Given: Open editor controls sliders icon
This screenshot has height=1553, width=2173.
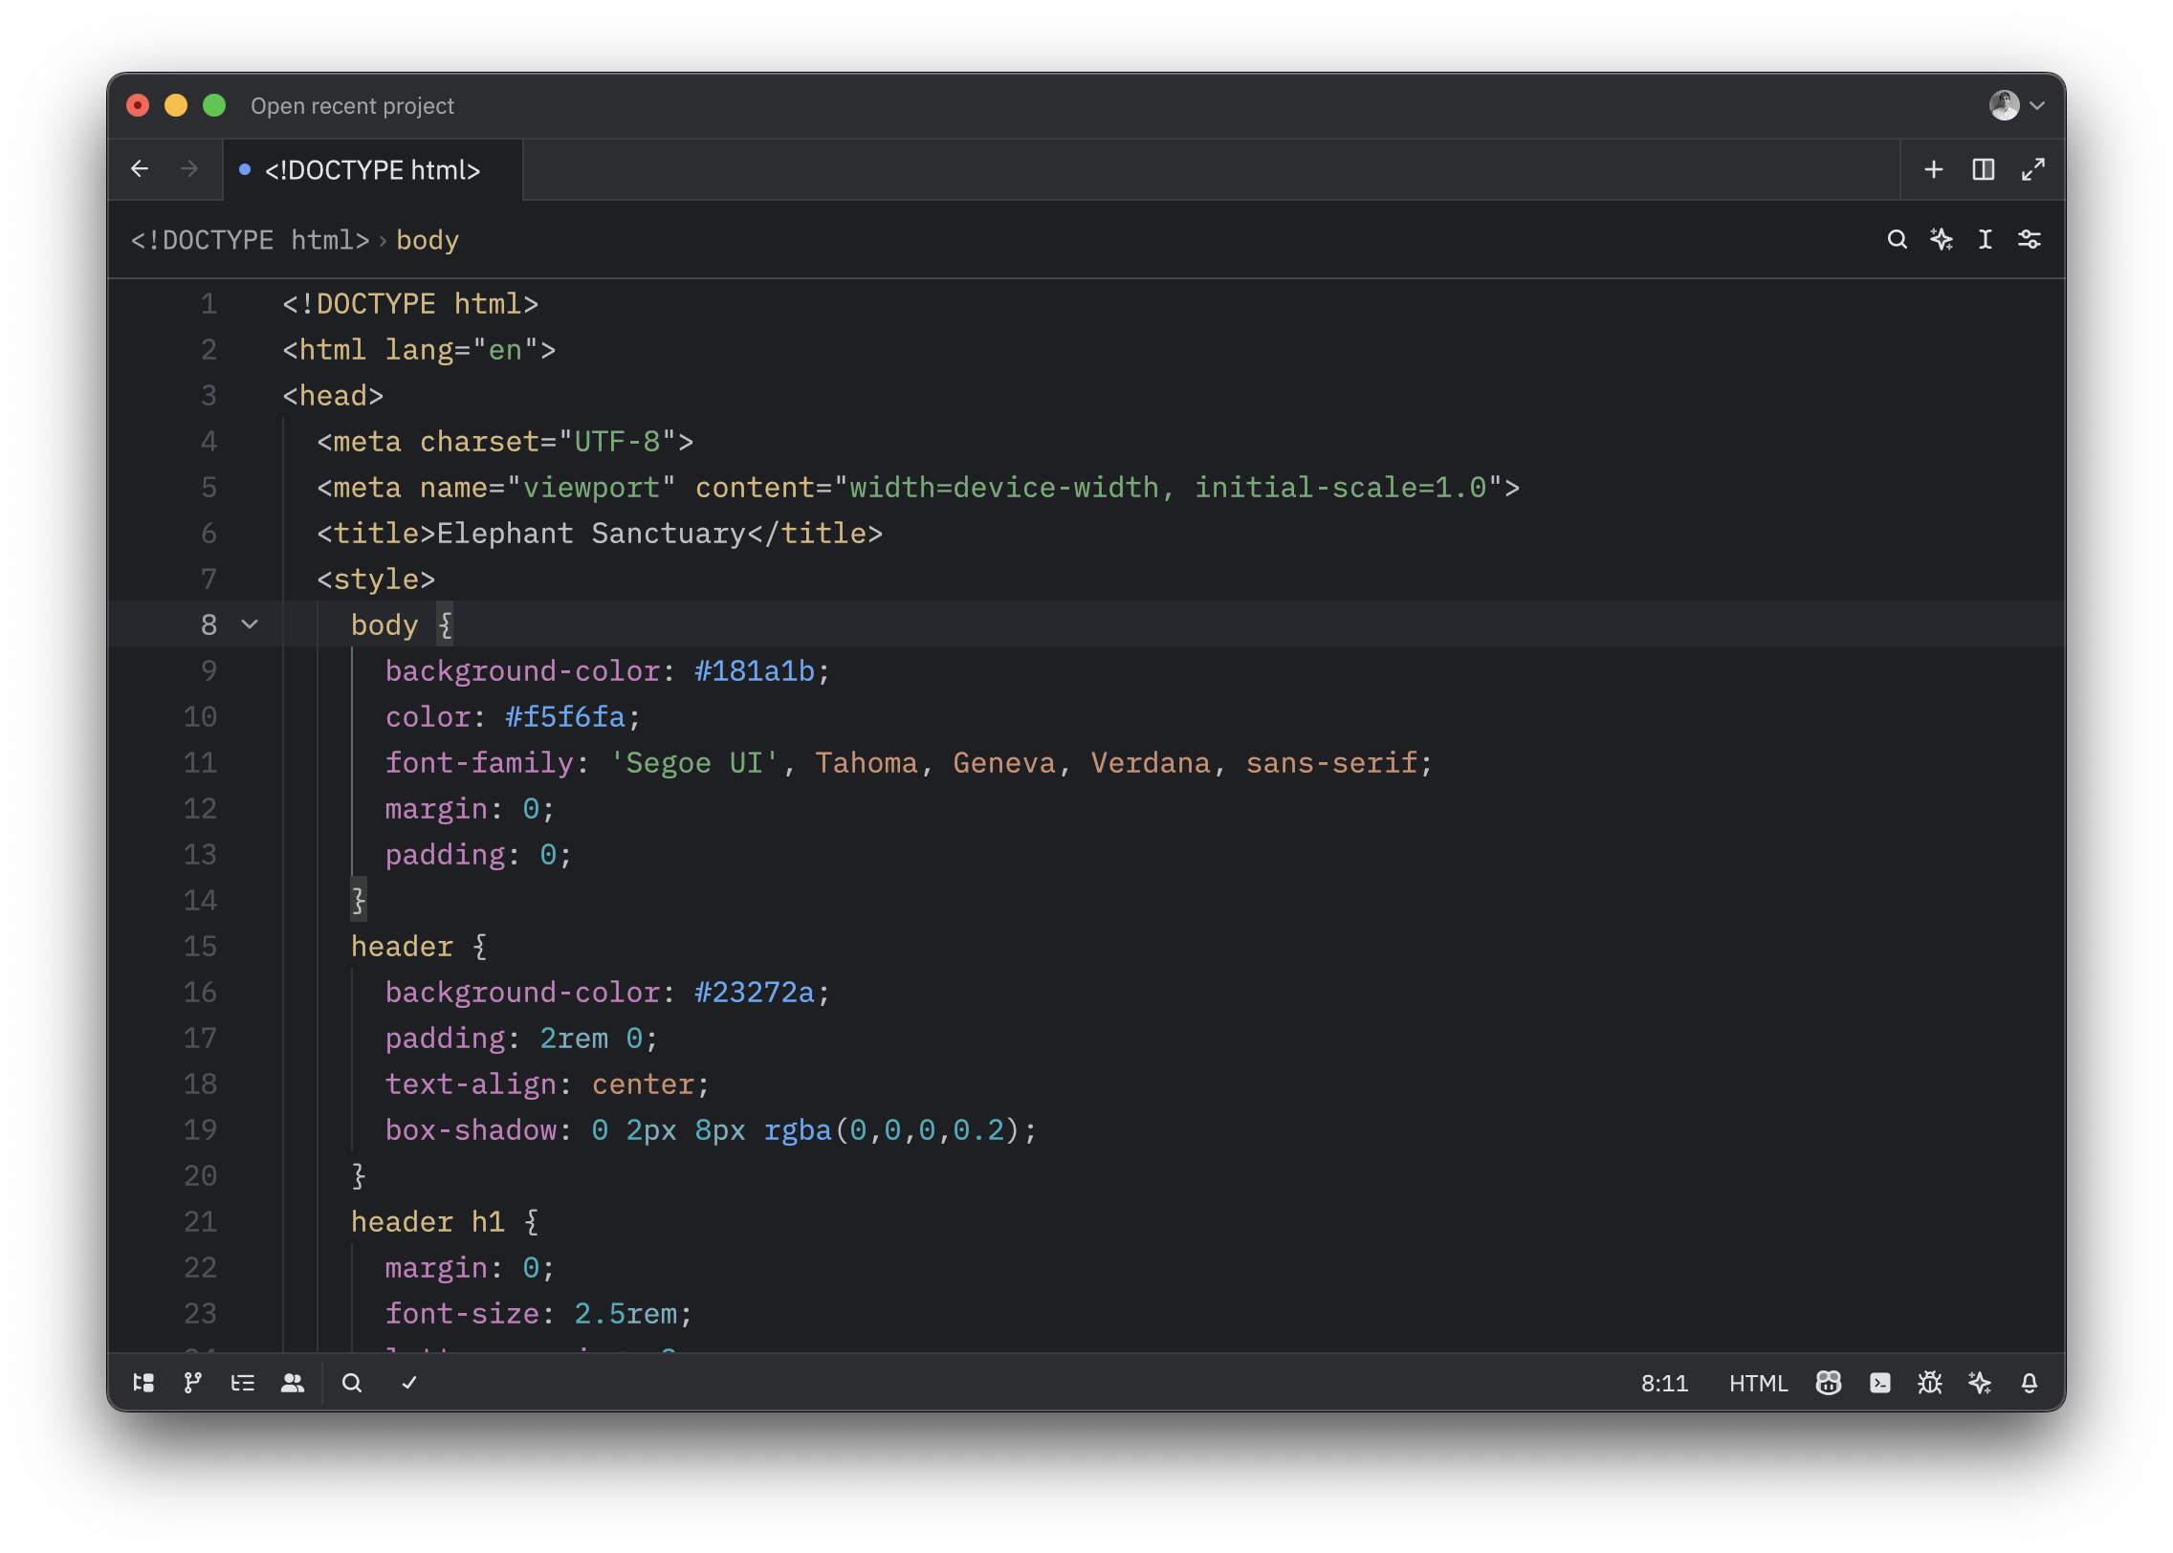Looking at the screenshot, I should coord(2029,239).
